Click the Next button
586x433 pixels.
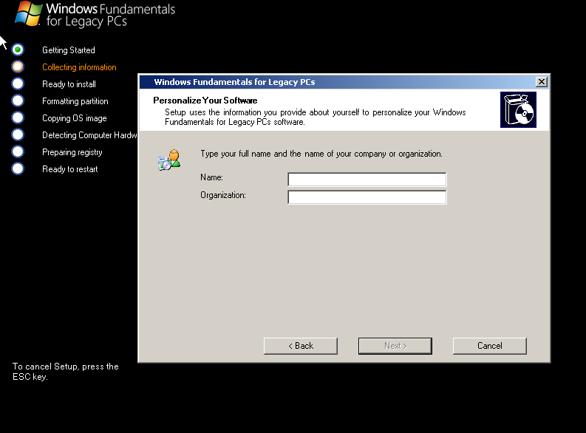pos(395,346)
